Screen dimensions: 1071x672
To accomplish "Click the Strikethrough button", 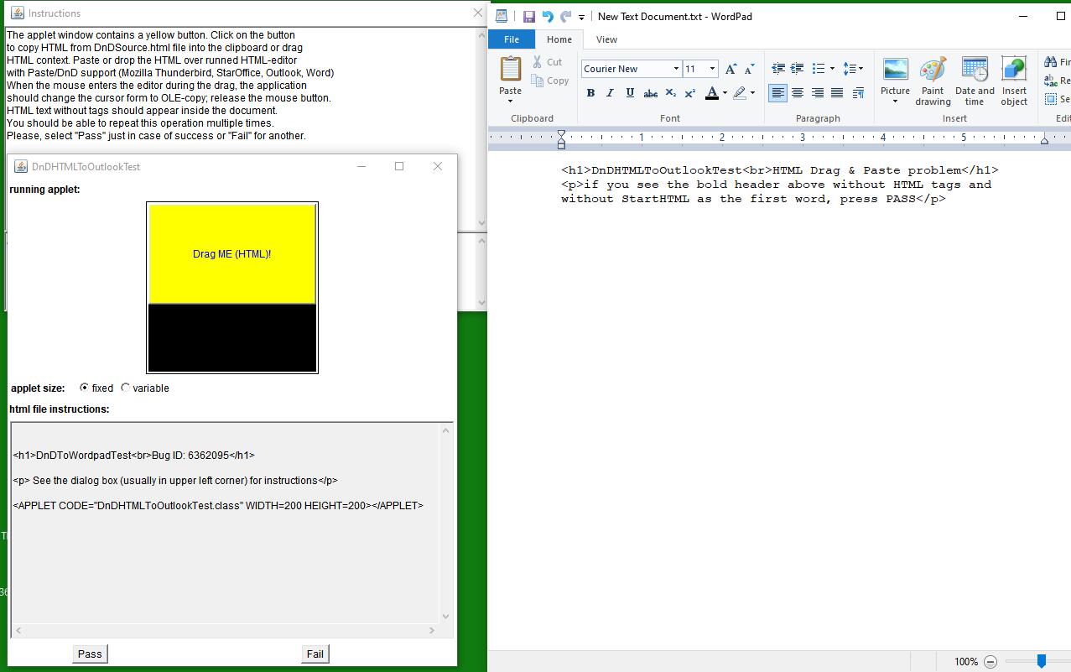I will tap(650, 93).
